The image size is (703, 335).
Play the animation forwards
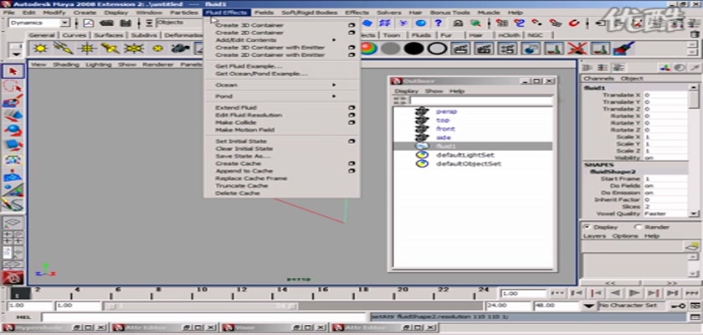pyautogui.click(x=634, y=293)
